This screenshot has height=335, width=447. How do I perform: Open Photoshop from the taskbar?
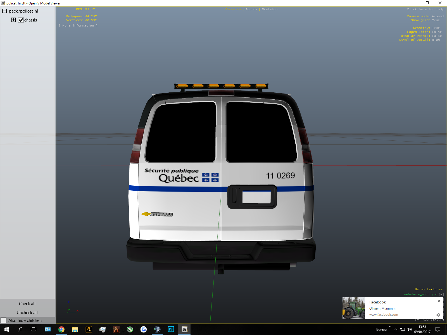(171, 329)
